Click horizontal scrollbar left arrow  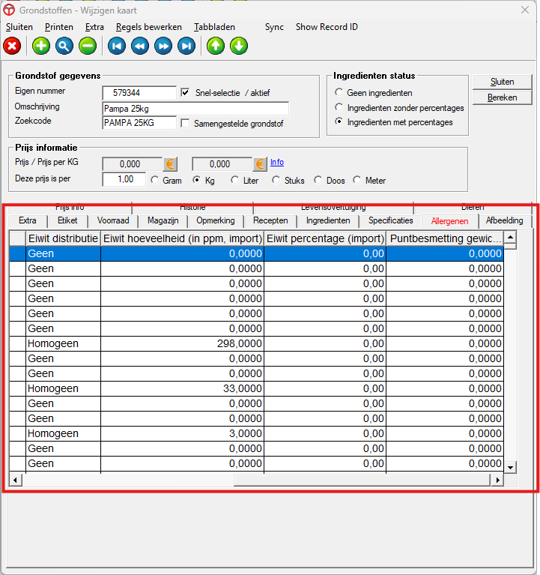pyautogui.click(x=15, y=480)
